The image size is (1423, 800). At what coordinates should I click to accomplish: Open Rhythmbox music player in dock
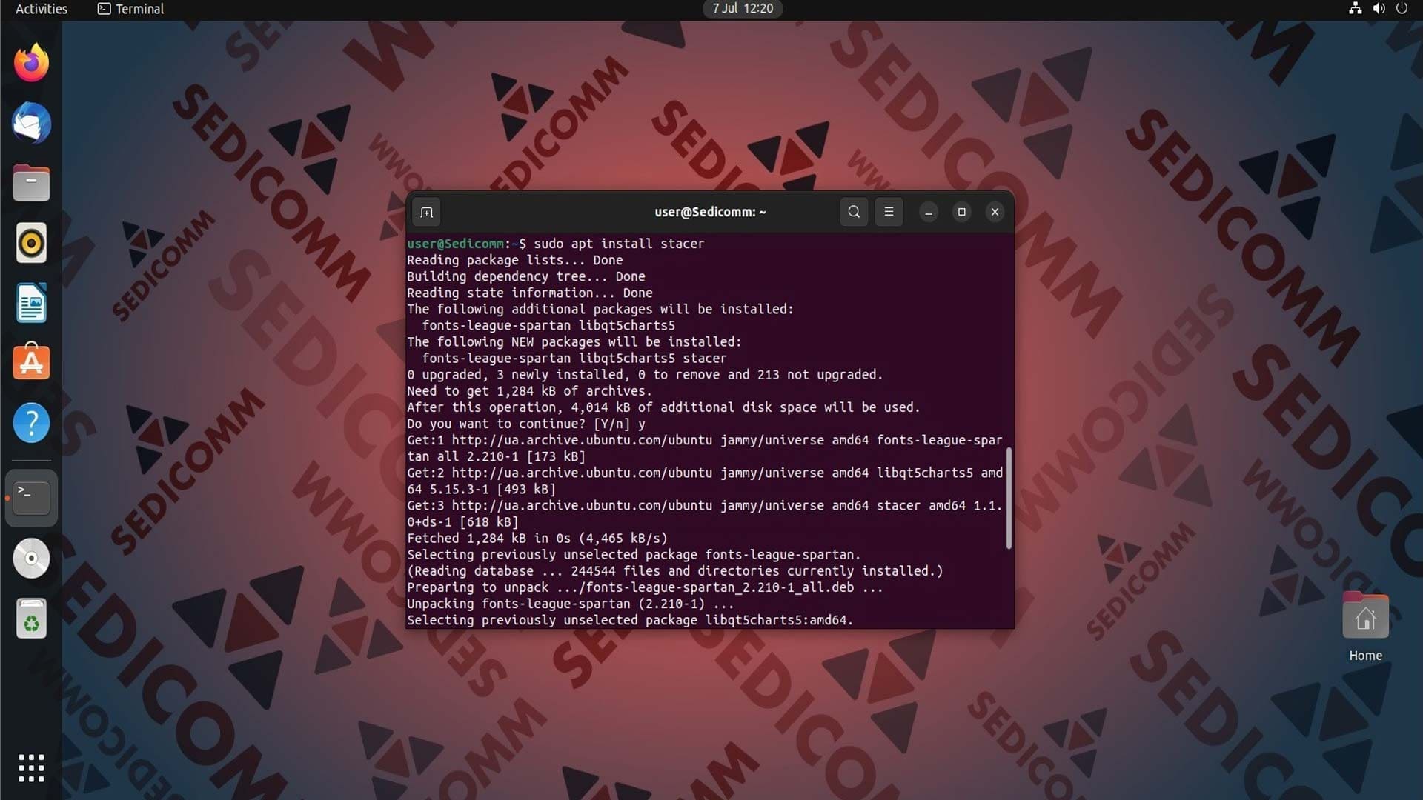(x=31, y=243)
